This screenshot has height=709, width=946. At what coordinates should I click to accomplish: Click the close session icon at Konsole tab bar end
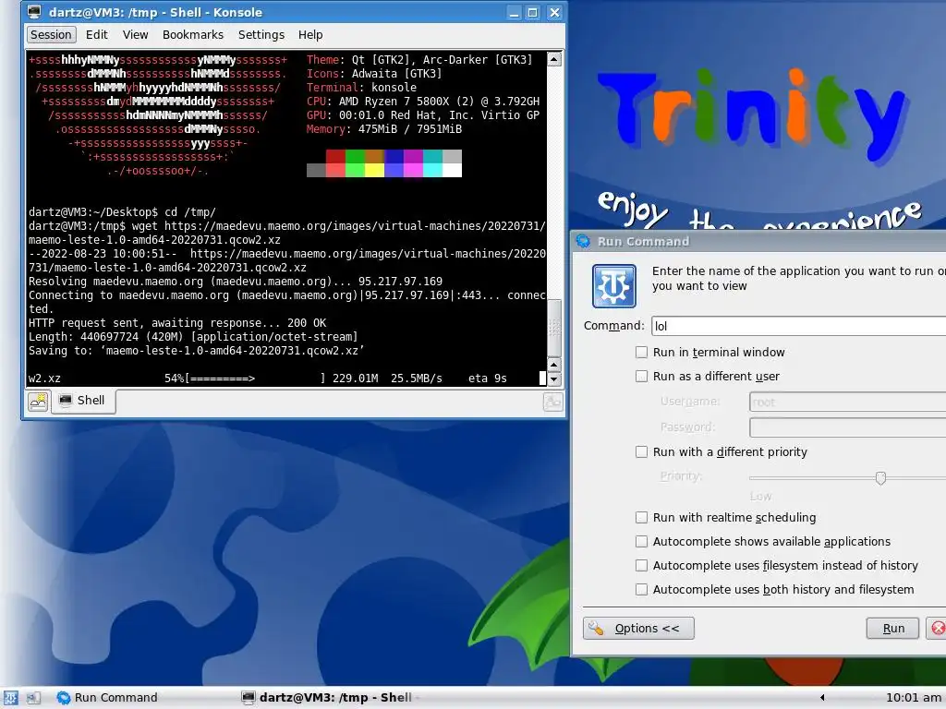pyautogui.click(x=552, y=402)
